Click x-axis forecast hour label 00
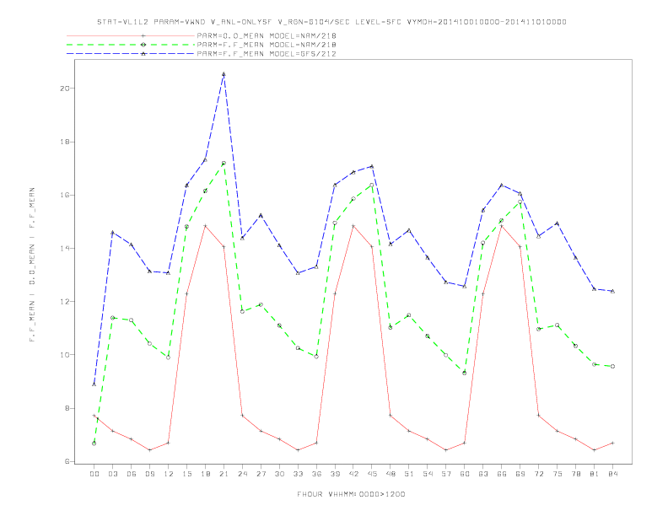 click(94, 474)
